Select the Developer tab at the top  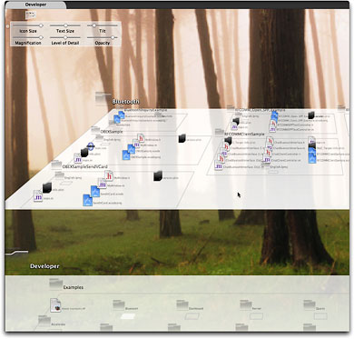(x=35, y=5)
